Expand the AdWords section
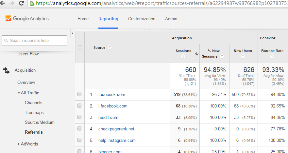Screen dimensions: 288x153 (x=19, y=144)
